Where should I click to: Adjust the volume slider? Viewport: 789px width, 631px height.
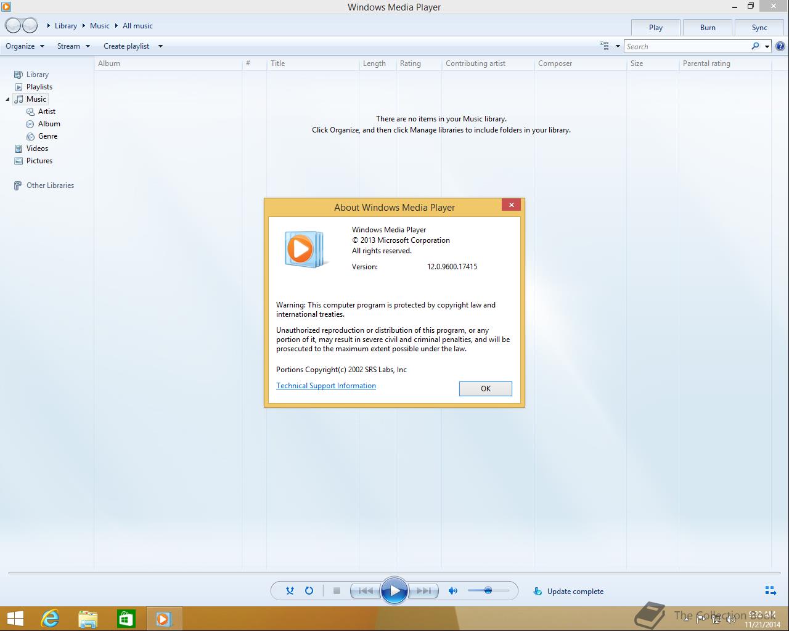[488, 590]
